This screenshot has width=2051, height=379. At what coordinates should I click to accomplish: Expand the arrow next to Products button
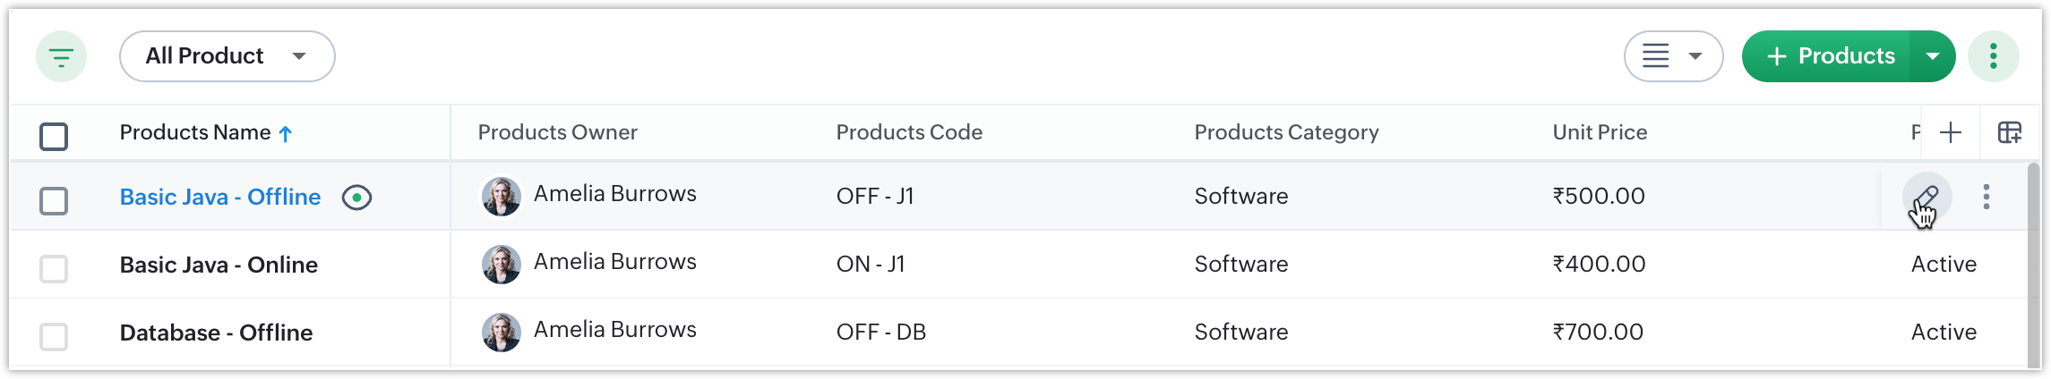pos(1933,56)
